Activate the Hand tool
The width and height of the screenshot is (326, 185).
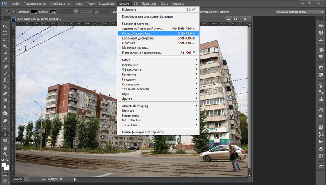(x=5, y=148)
